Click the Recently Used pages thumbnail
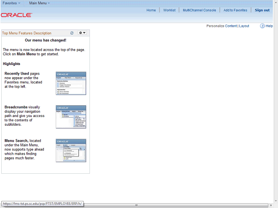 [x=71, y=83]
